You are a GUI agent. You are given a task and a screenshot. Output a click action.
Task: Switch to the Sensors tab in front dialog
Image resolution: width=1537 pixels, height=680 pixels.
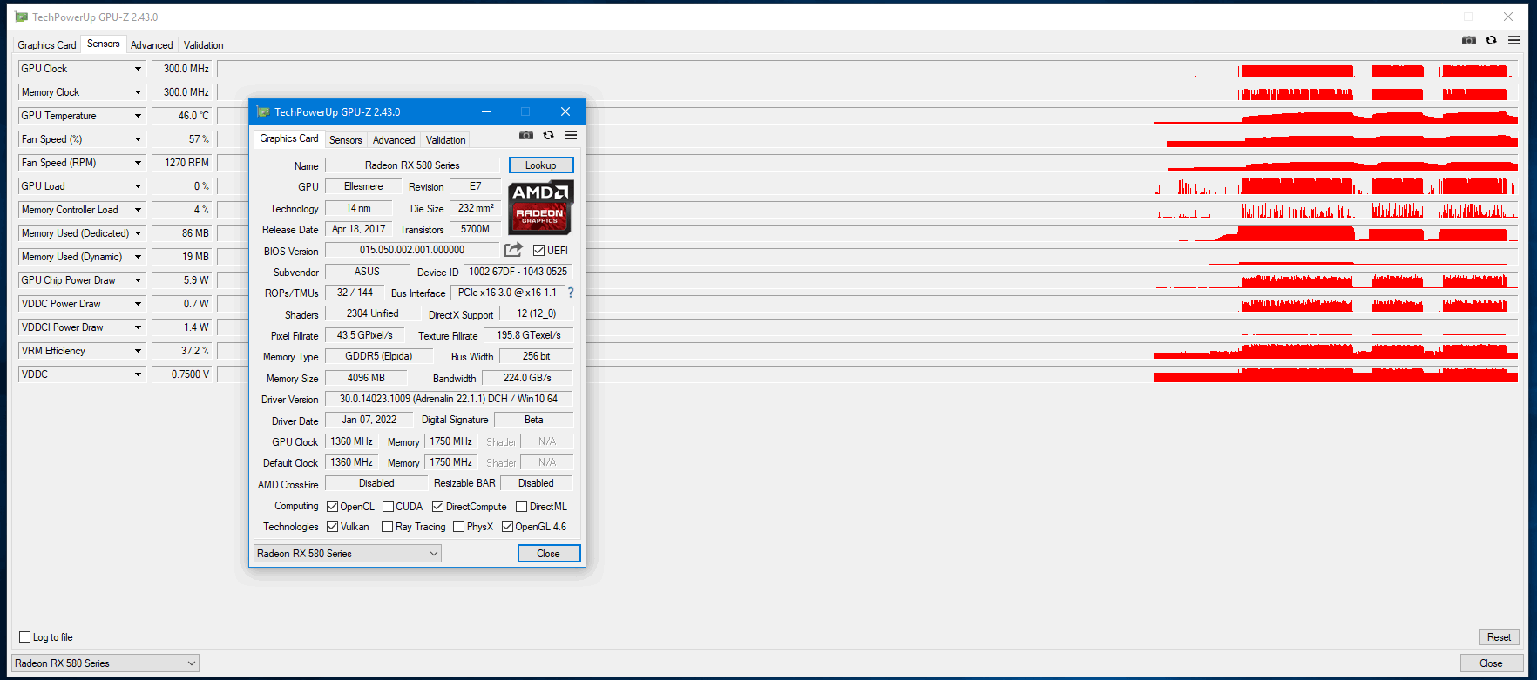point(346,140)
